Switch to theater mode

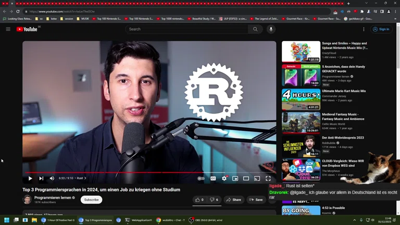[246, 178]
